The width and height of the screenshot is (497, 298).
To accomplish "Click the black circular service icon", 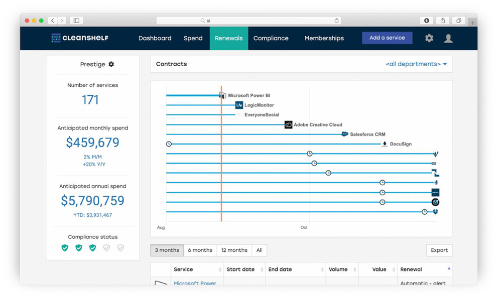I will [x=436, y=202].
